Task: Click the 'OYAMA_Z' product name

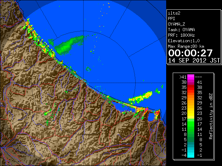Action: click(177, 24)
